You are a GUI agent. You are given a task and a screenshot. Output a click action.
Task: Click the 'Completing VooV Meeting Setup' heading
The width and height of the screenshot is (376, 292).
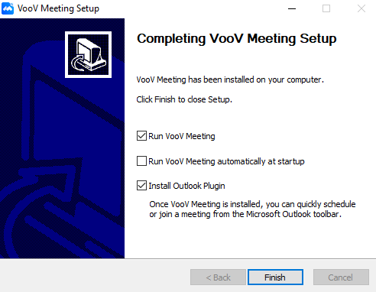(x=237, y=39)
